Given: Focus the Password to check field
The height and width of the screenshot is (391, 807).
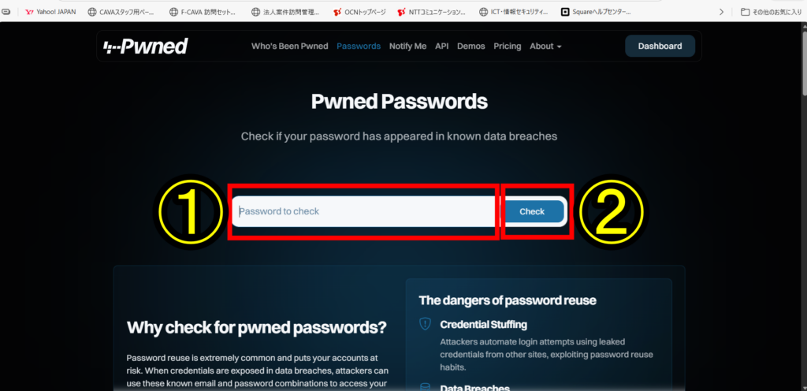Looking at the screenshot, I should (364, 211).
